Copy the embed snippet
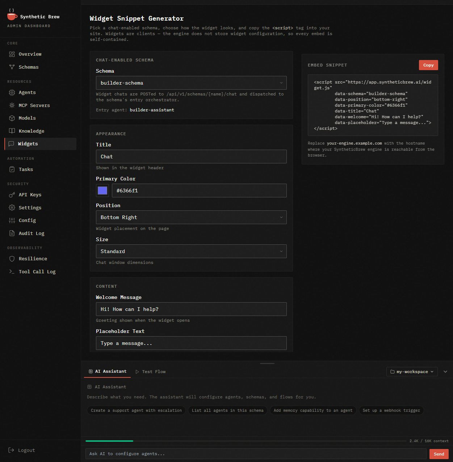The width and height of the screenshot is (453, 462). tap(428, 65)
